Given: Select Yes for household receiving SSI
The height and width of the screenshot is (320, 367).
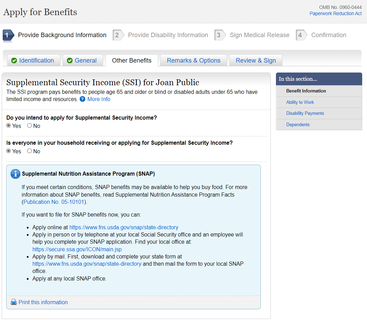Looking at the screenshot, I should pyautogui.click(x=9, y=151).
